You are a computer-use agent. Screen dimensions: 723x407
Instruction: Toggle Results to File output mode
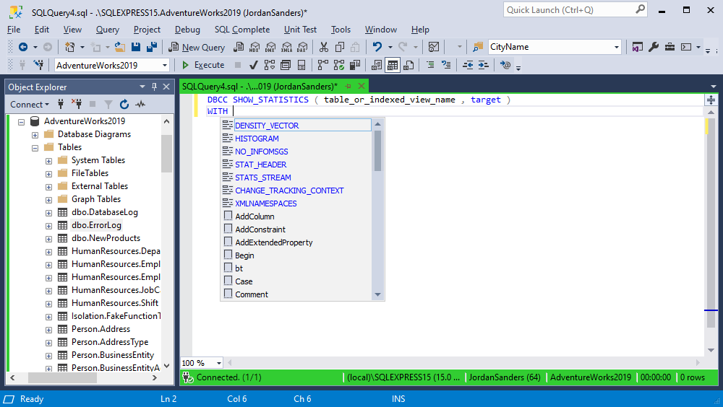tap(408, 66)
